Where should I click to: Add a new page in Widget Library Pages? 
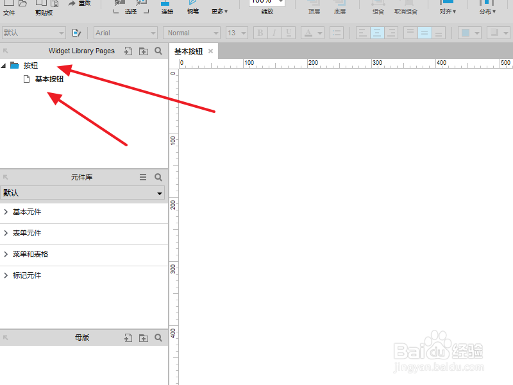[128, 51]
